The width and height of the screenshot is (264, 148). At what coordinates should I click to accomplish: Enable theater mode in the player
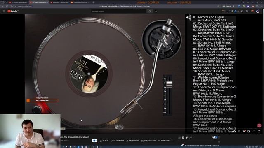point(254,132)
